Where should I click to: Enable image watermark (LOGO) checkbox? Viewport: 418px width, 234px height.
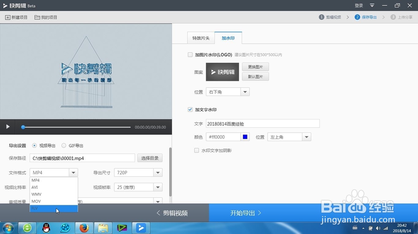(190, 55)
